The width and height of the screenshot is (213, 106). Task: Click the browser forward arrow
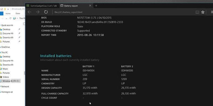pos(38,12)
